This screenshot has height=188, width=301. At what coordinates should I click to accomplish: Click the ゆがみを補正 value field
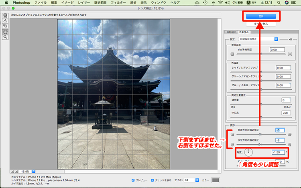(277, 50)
